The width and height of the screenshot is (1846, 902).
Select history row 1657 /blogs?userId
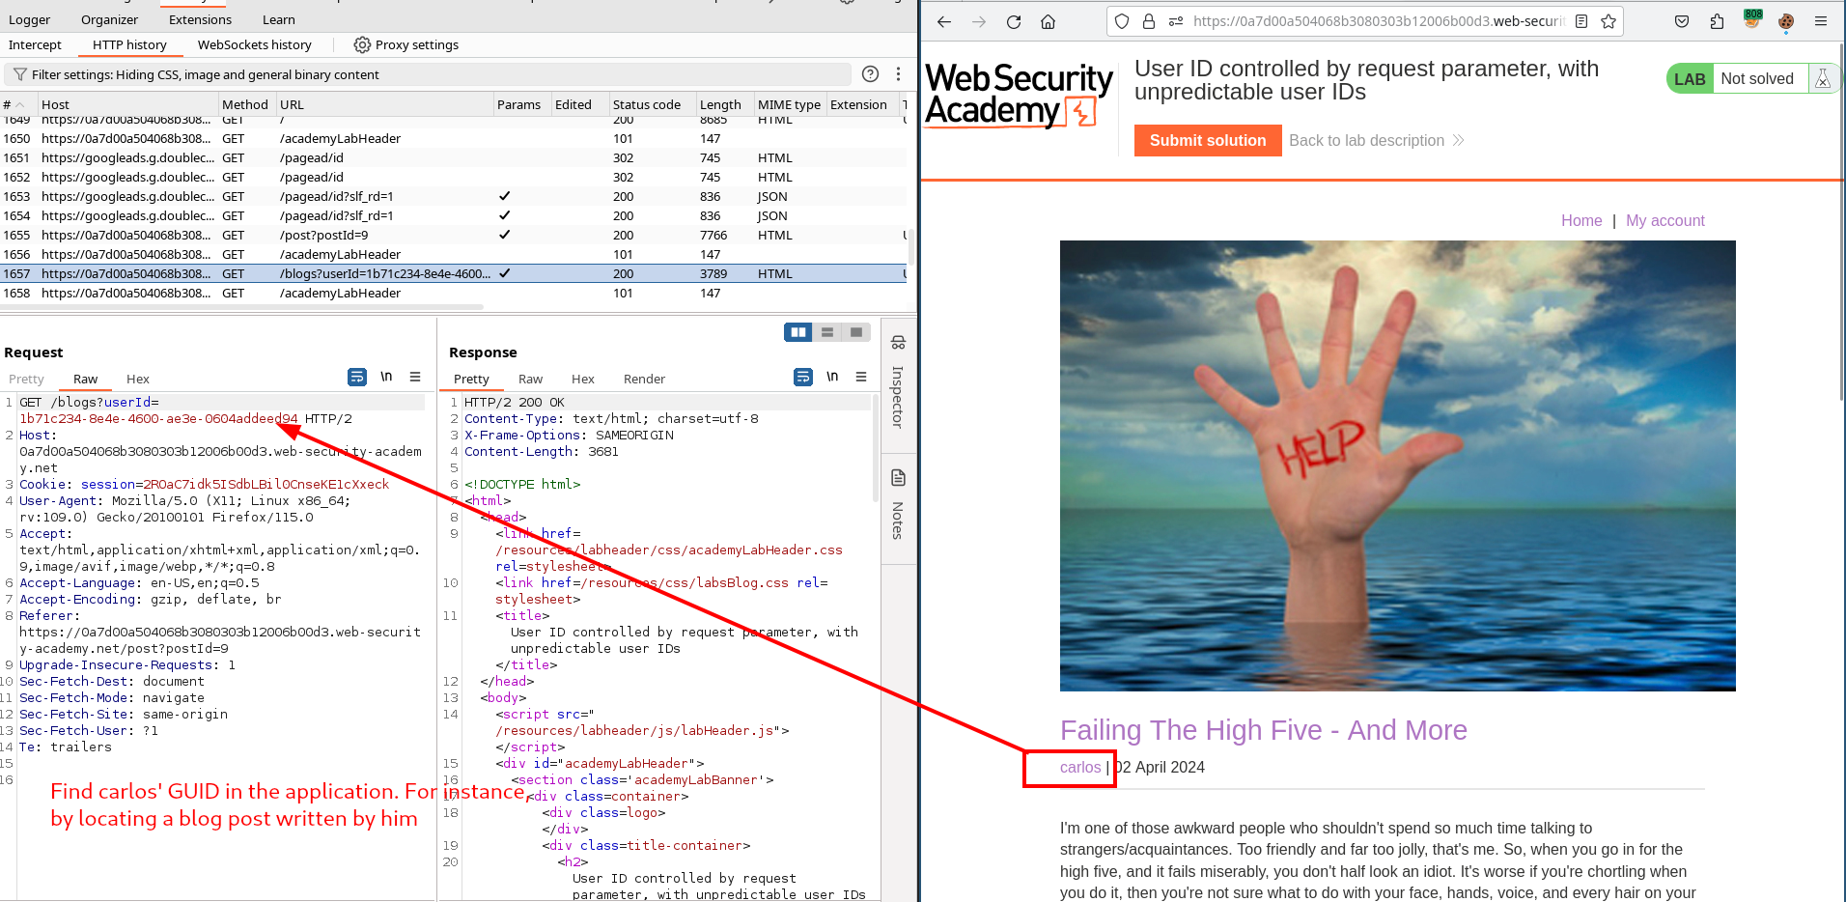click(x=454, y=273)
